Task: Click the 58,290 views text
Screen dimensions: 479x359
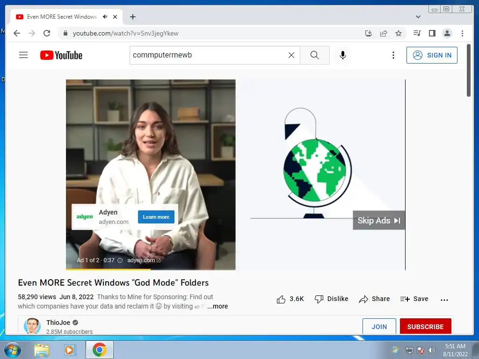Action: coord(37,297)
